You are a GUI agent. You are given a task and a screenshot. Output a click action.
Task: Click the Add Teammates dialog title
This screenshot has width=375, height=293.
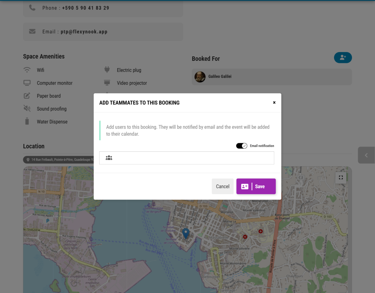click(x=140, y=103)
